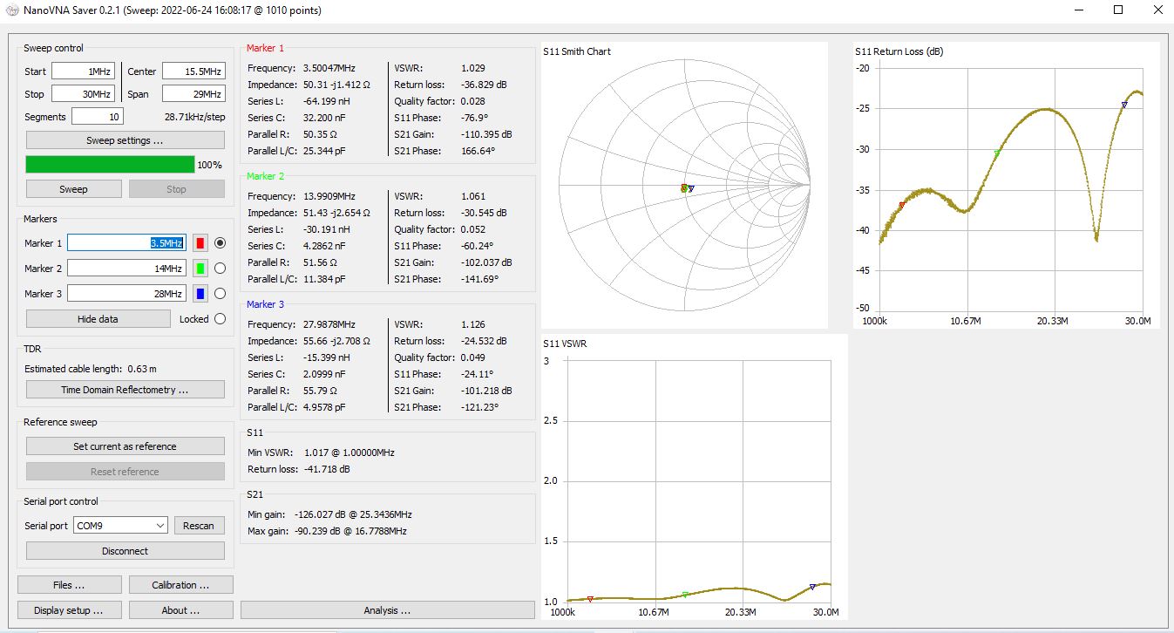Image resolution: width=1174 pixels, height=633 pixels.
Task: Click Set current as reference
Action: point(125,446)
